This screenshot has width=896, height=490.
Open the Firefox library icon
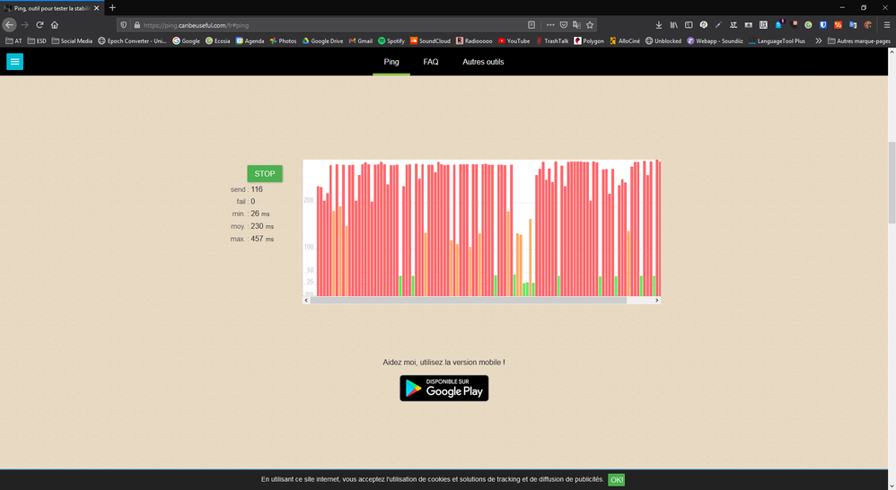click(x=673, y=25)
